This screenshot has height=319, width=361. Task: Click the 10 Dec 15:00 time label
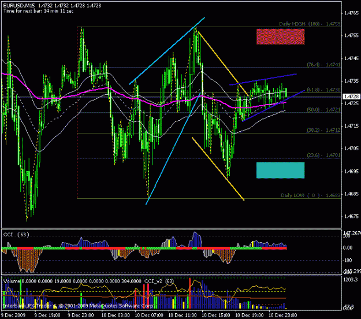pos(216,315)
